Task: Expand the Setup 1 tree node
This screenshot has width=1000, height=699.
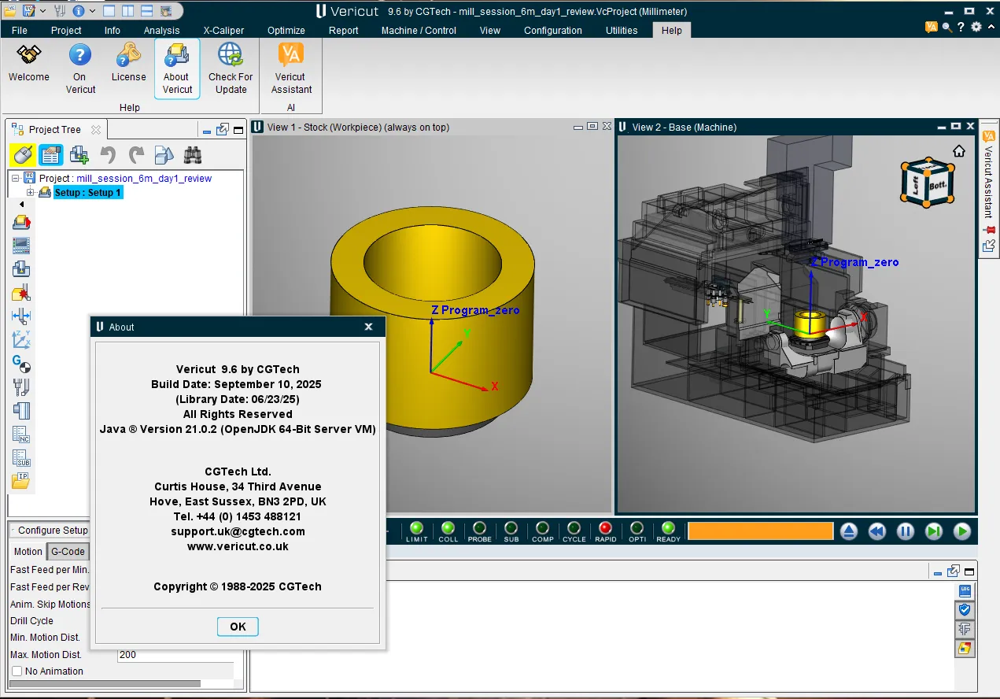Action: coord(30,193)
